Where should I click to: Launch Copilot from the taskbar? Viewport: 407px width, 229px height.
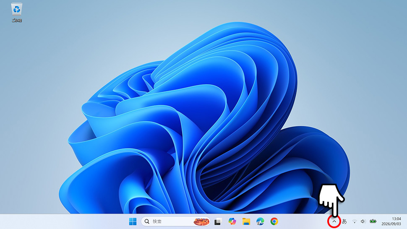tap(232, 221)
